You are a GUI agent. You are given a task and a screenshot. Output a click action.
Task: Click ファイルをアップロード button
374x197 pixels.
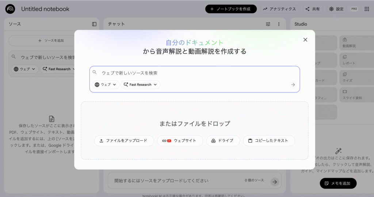click(124, 141)
